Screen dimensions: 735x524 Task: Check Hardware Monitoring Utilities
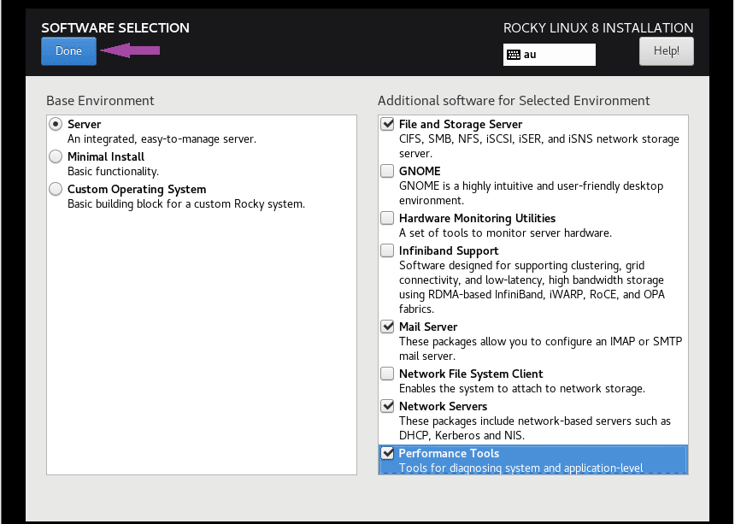click(x=387, y=218)
